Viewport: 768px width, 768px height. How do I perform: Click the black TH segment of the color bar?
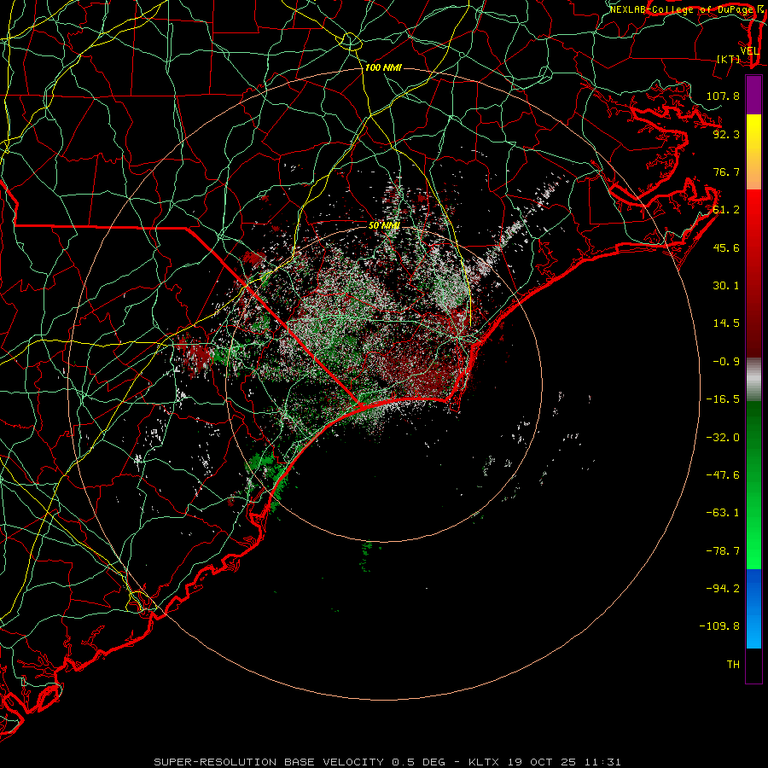pos(753,665)
